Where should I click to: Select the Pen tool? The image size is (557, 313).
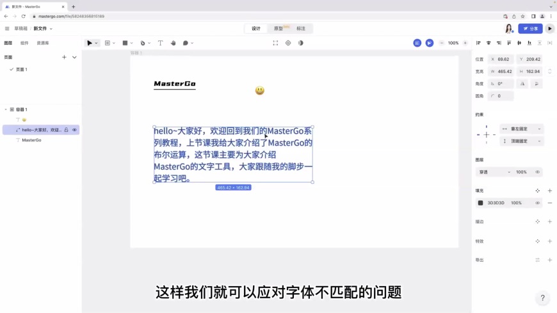coord(143,43)
